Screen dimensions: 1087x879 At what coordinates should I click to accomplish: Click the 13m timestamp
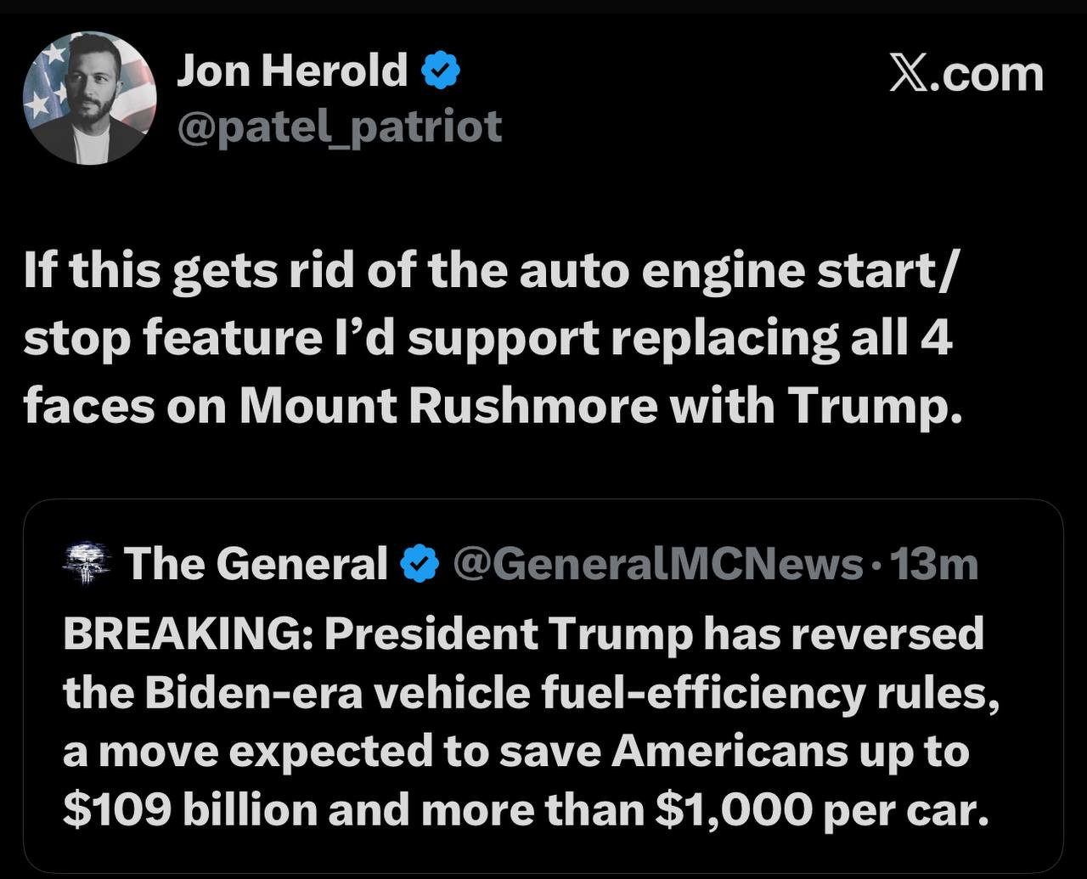pos(934,564)
